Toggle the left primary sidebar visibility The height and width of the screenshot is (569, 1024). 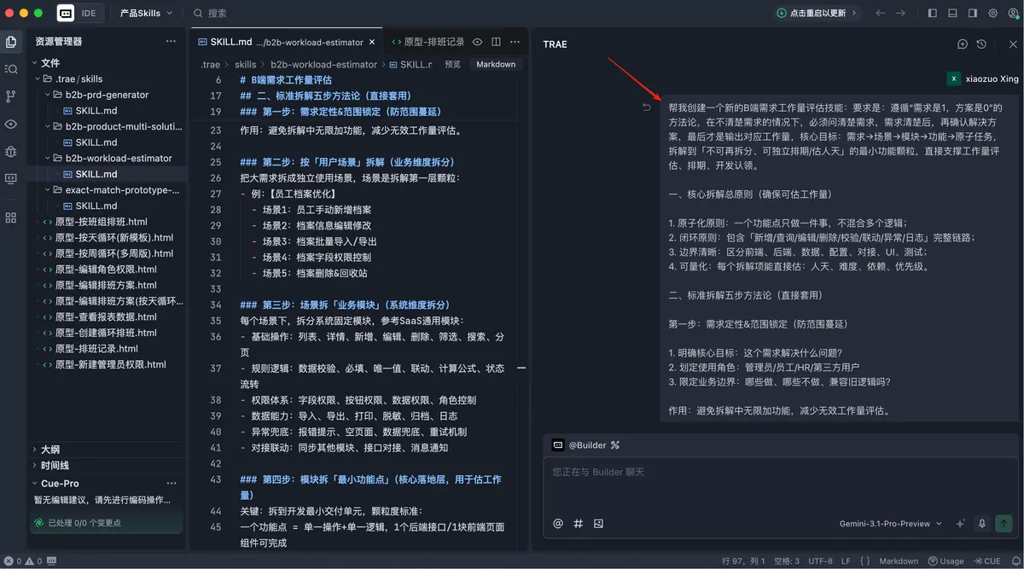point(932,14)
